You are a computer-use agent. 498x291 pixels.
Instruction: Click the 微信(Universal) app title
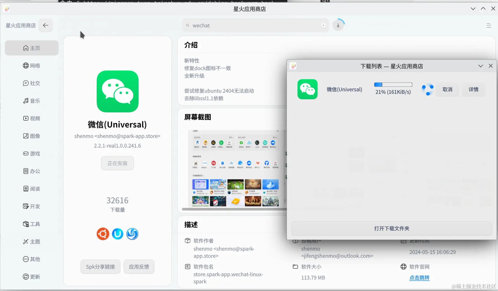tap(117, 124)
